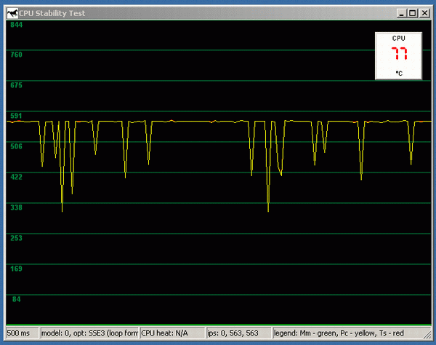Minimize the CPU Stability Test window

(x=400, y=12)
